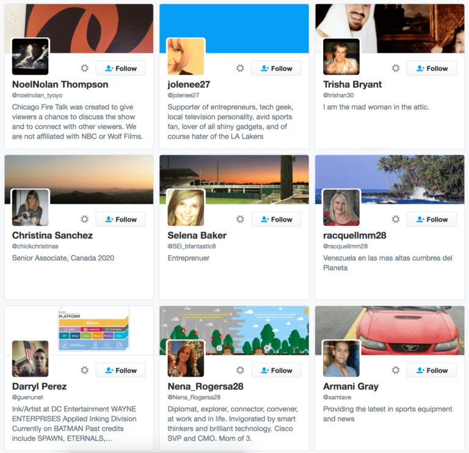Open gear menu on Armani Gray card

(x=396, y=370)
